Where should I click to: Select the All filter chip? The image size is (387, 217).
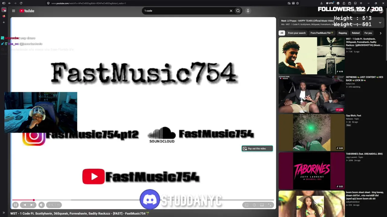click(282, 33)
